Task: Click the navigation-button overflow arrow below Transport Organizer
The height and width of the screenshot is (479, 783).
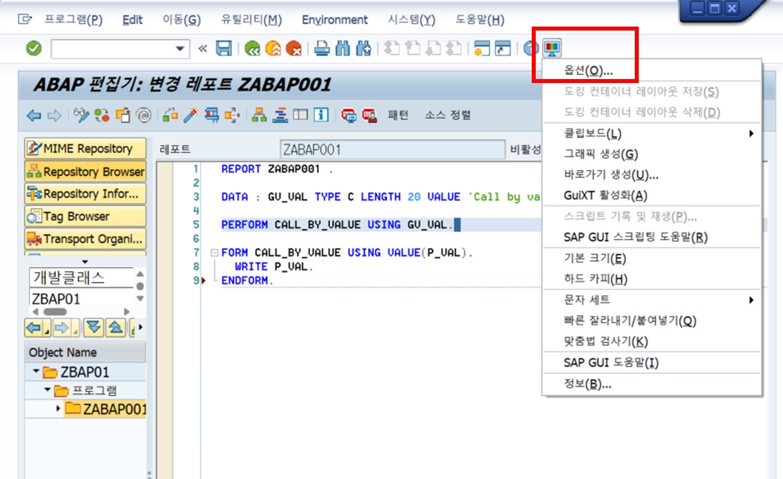Action: [85, 262]
